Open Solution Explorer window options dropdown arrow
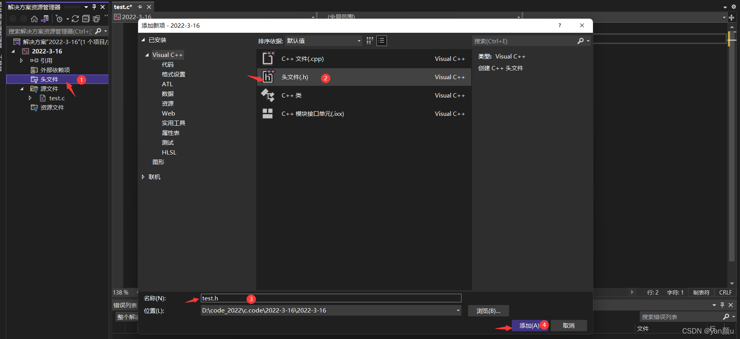 tap(86, 7)
